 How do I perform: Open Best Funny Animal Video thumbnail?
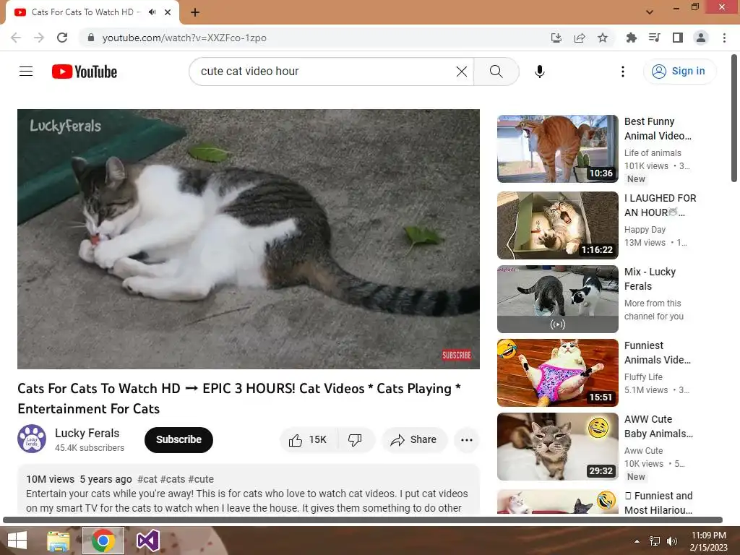[x=557, y=149]
